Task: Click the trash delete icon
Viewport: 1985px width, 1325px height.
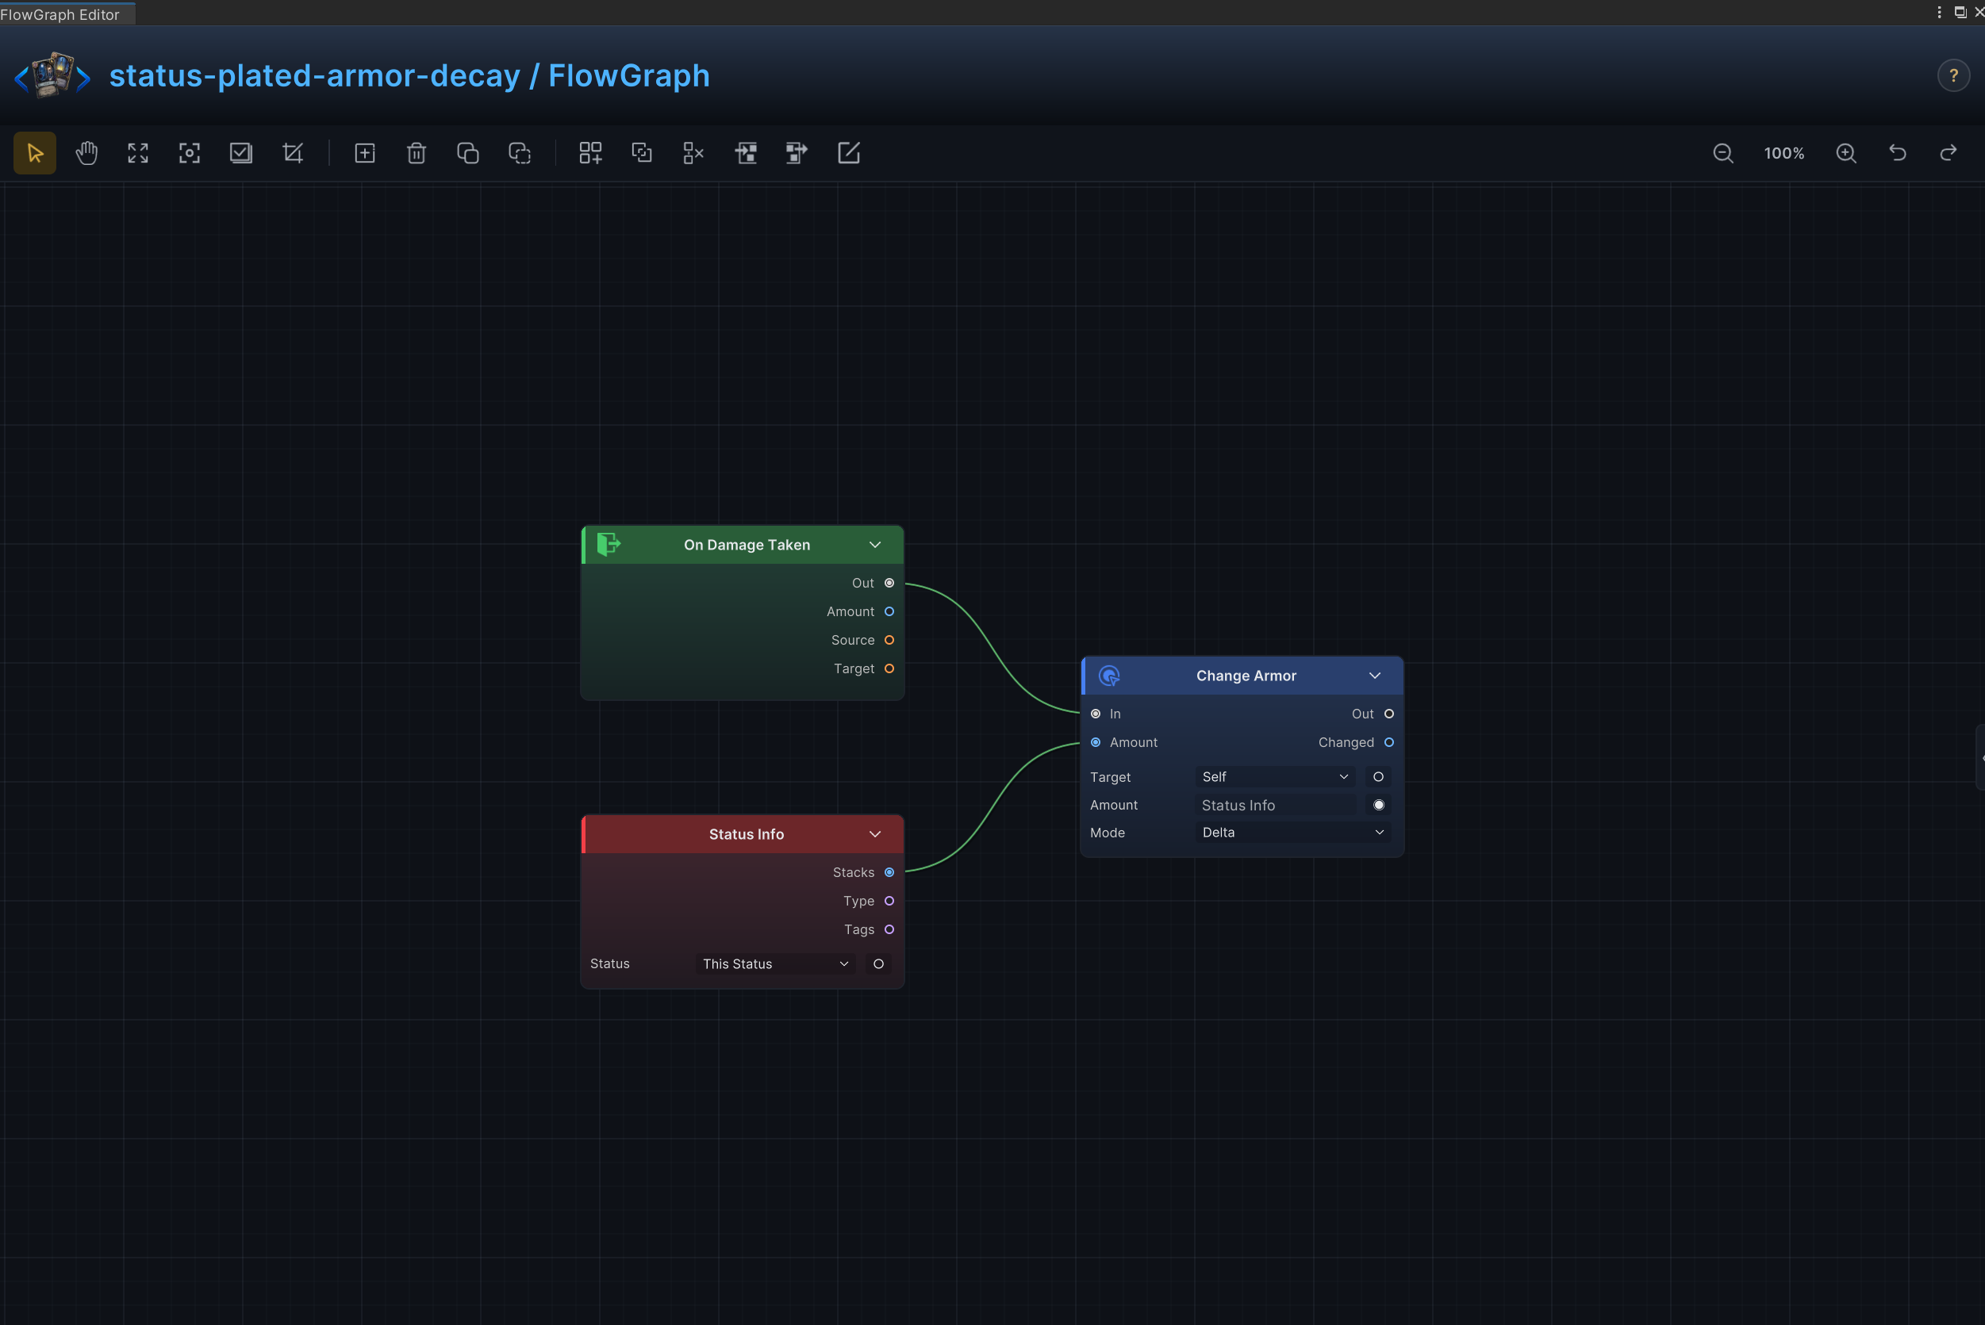Action: click(x=416, y=153)
